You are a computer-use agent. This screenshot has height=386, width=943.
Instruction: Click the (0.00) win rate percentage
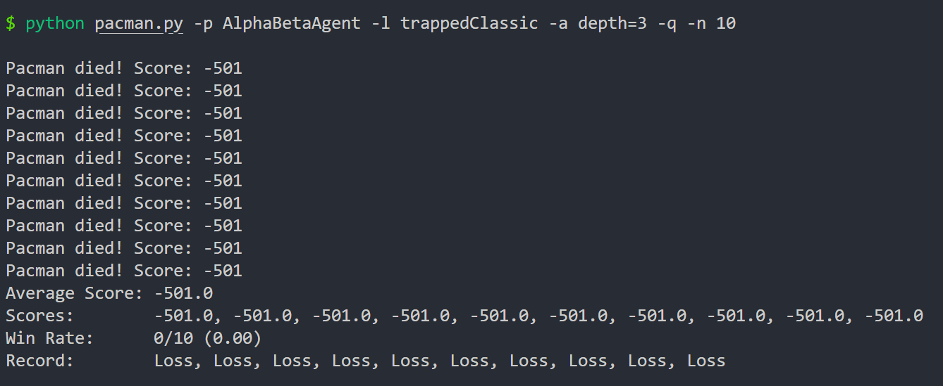(x=237, y=338)
